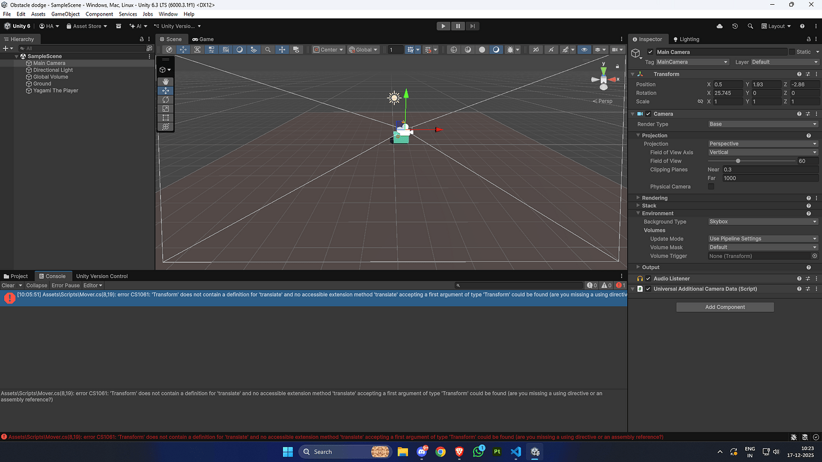Toggle Collapse in the Console
The width and height of the screenshot is (822, 462).
36,285
